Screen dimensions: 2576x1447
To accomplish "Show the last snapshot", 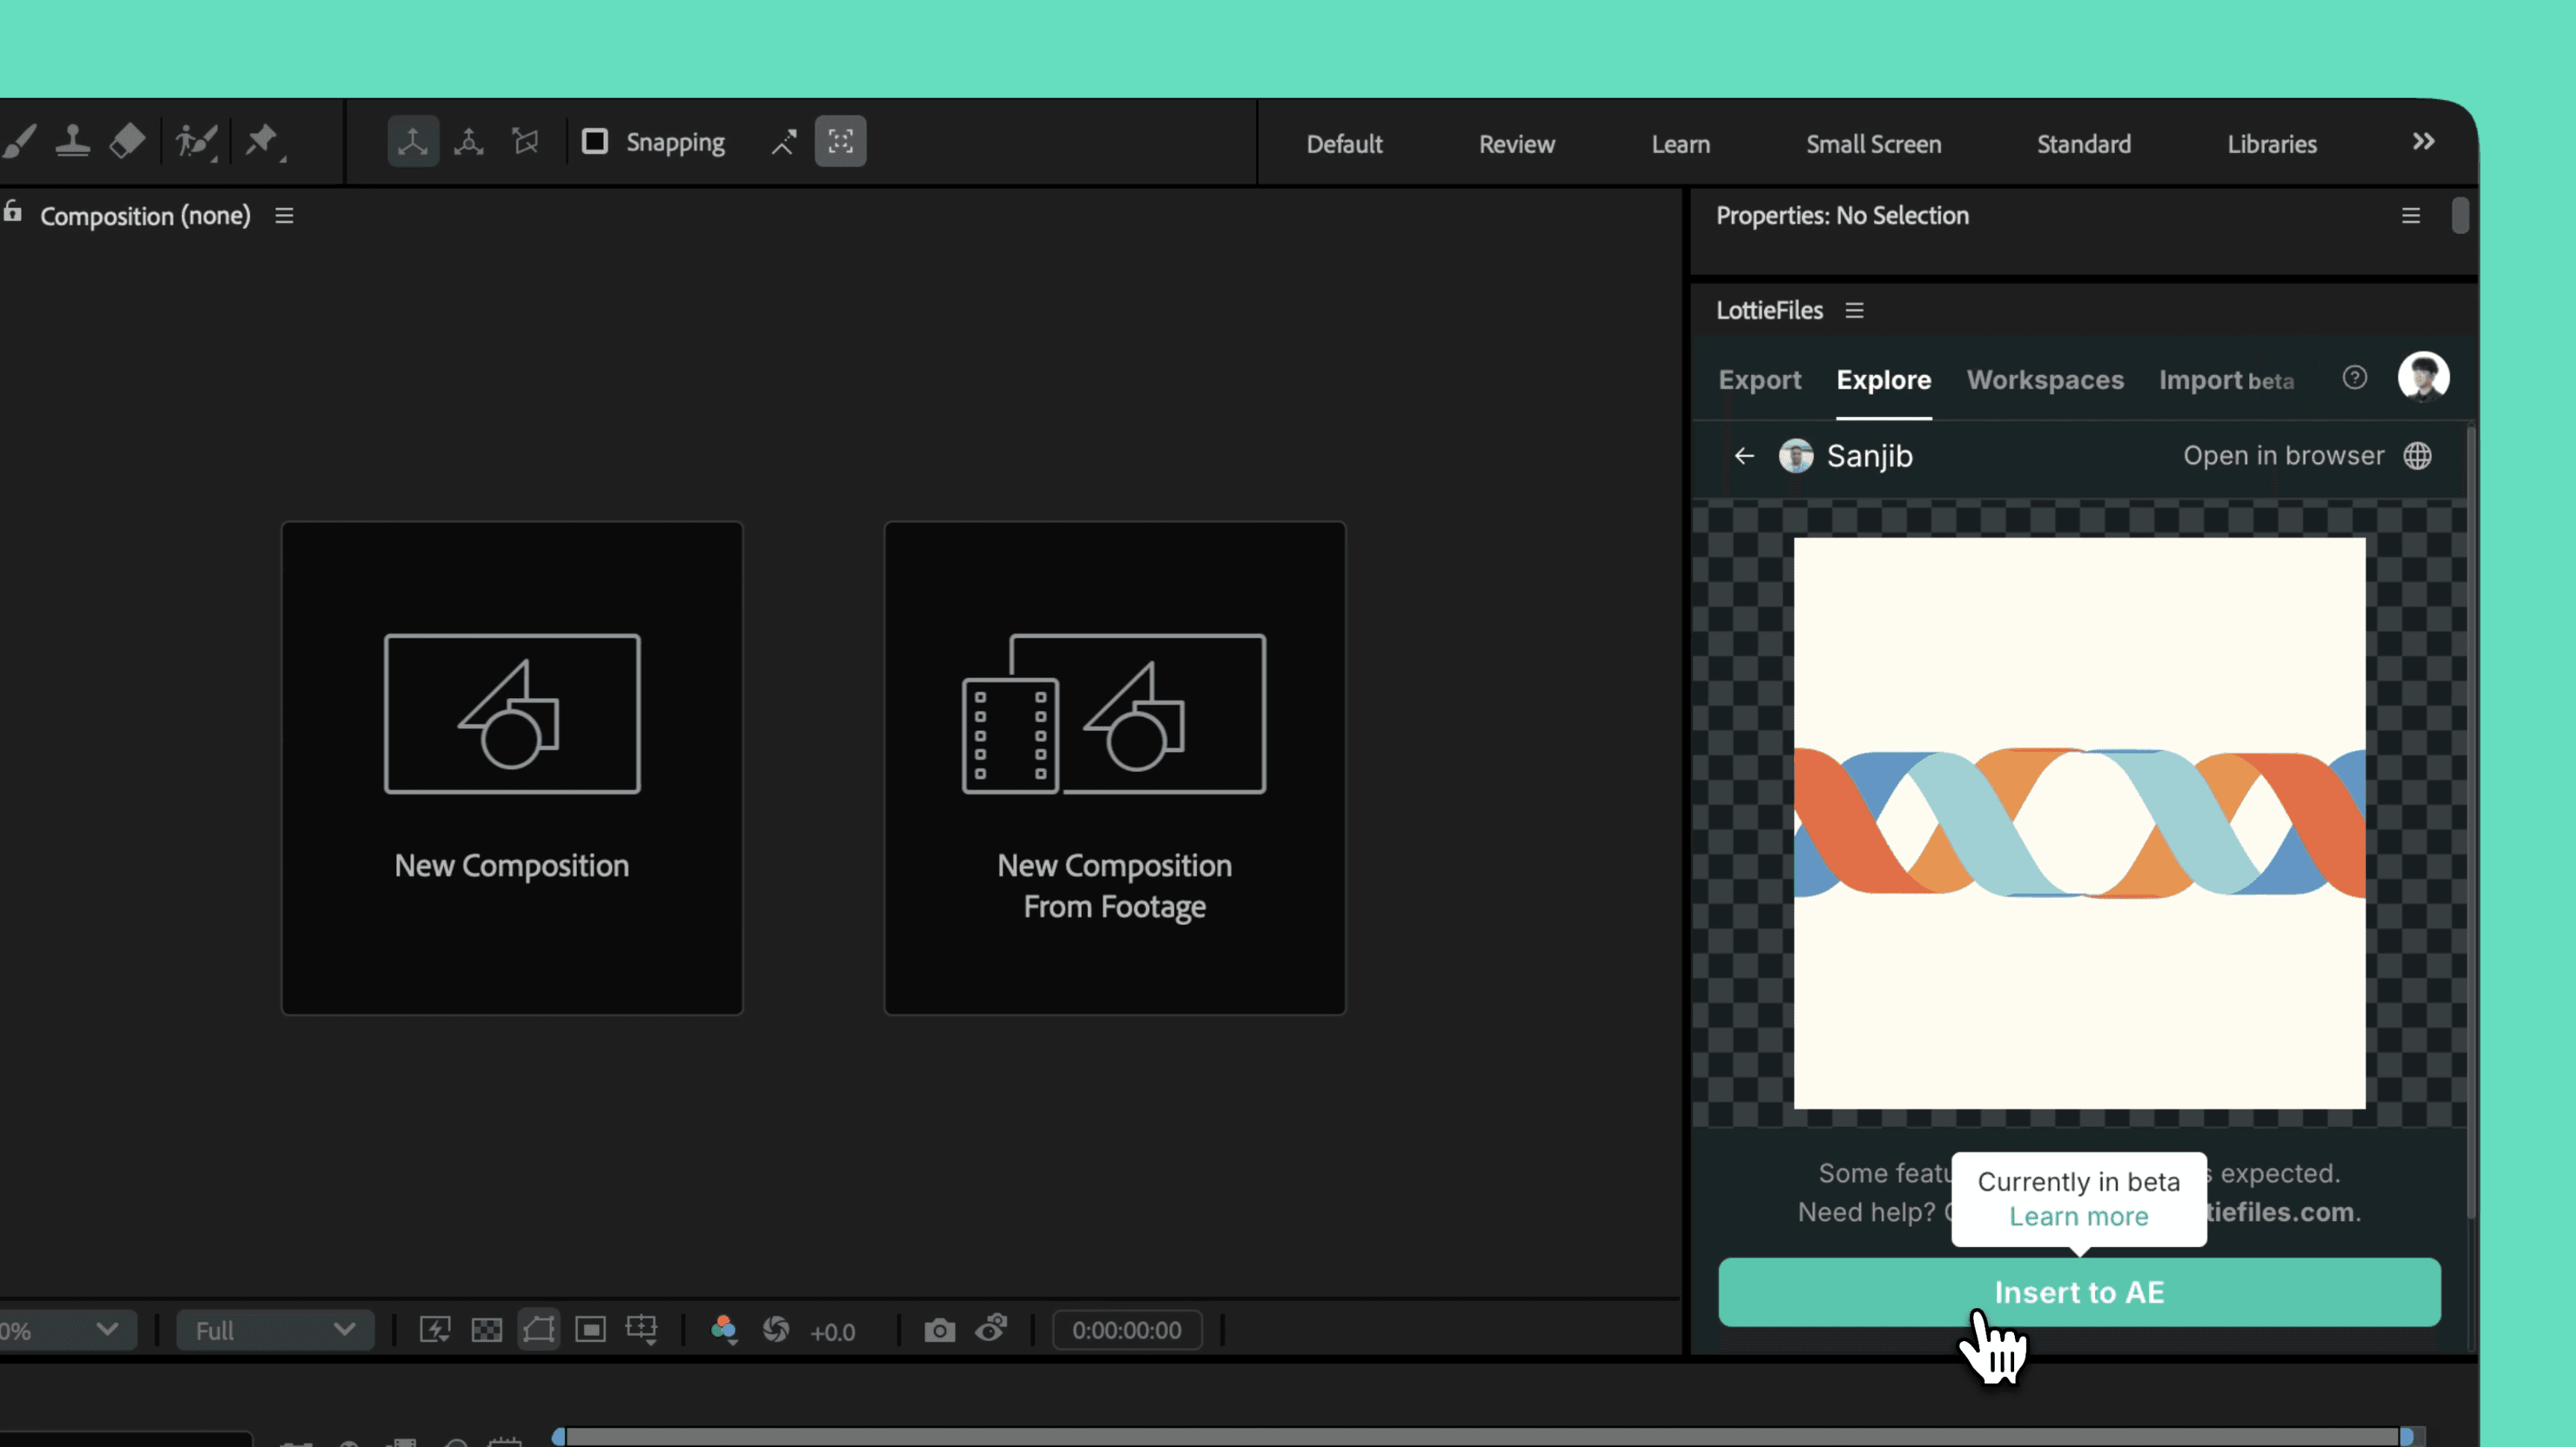I will (x=991, y=1329).
